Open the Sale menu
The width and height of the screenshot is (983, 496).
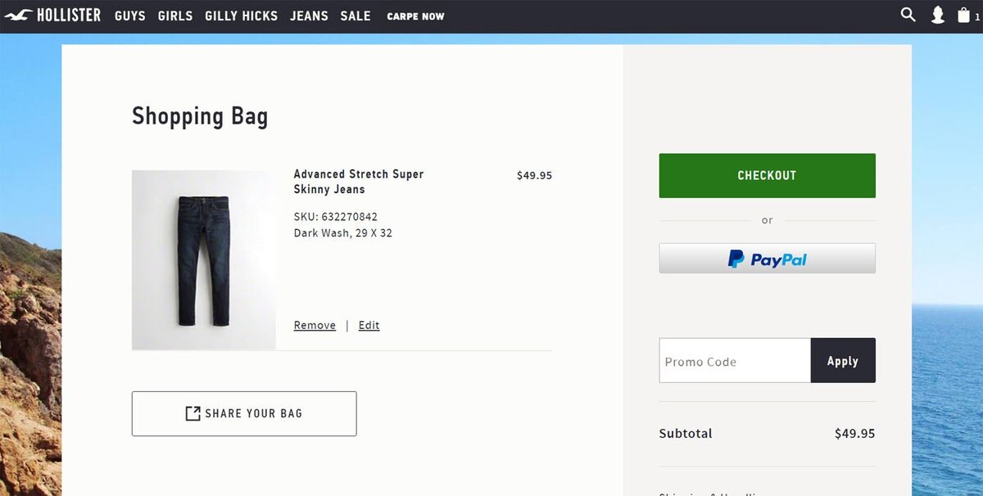356,16
